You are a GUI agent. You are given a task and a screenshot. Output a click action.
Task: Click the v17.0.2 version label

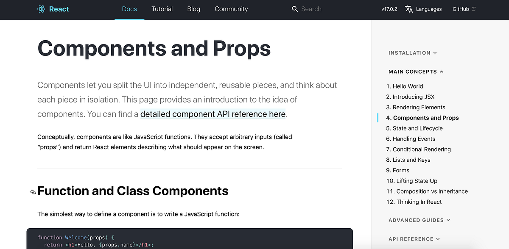coord(389,8)
